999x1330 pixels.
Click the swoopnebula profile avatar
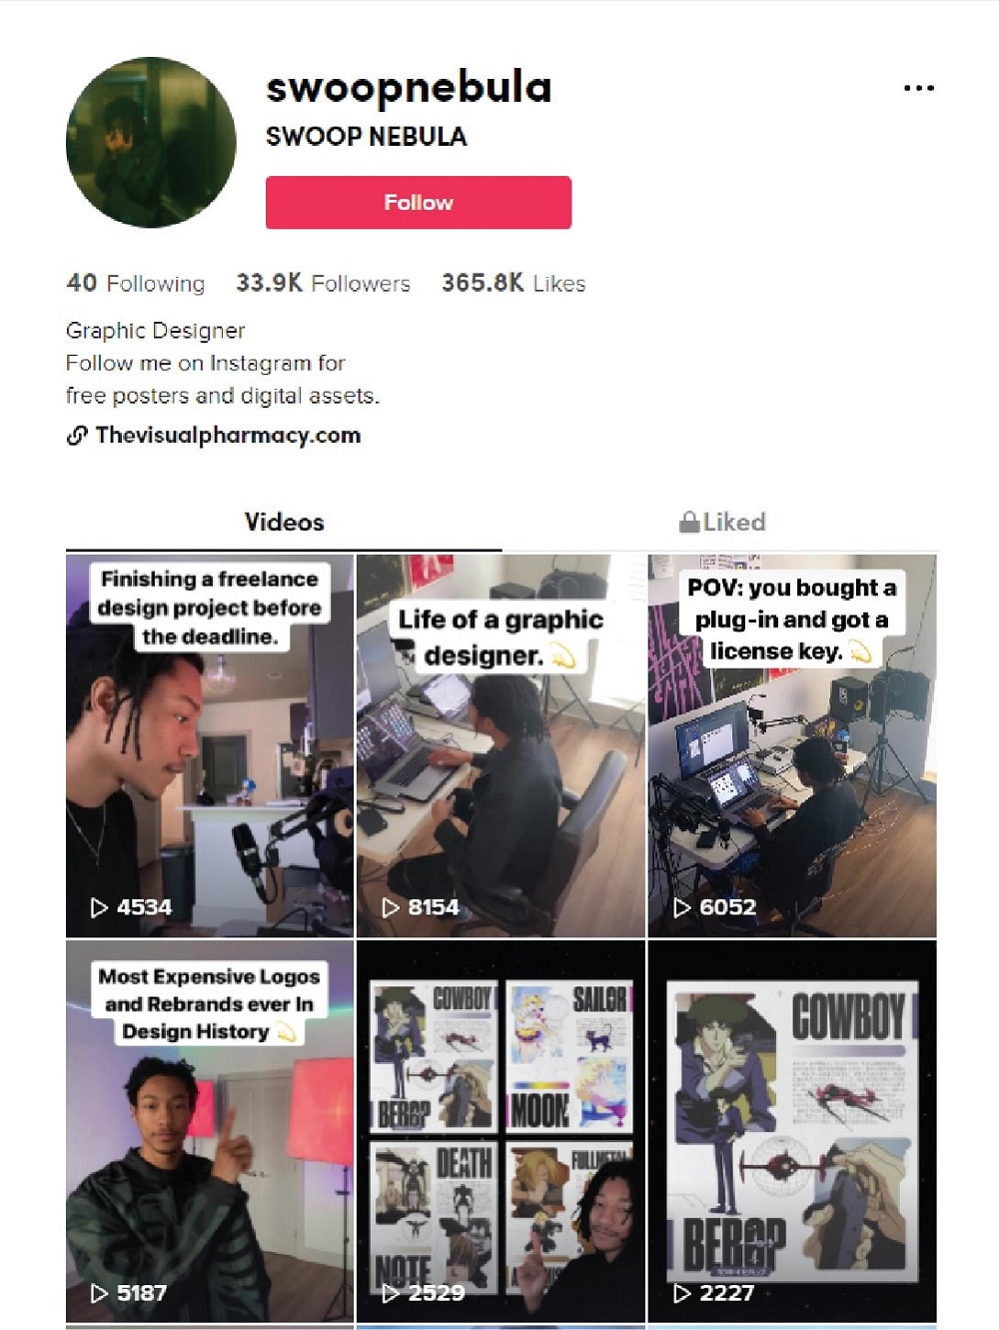point(151,142)
